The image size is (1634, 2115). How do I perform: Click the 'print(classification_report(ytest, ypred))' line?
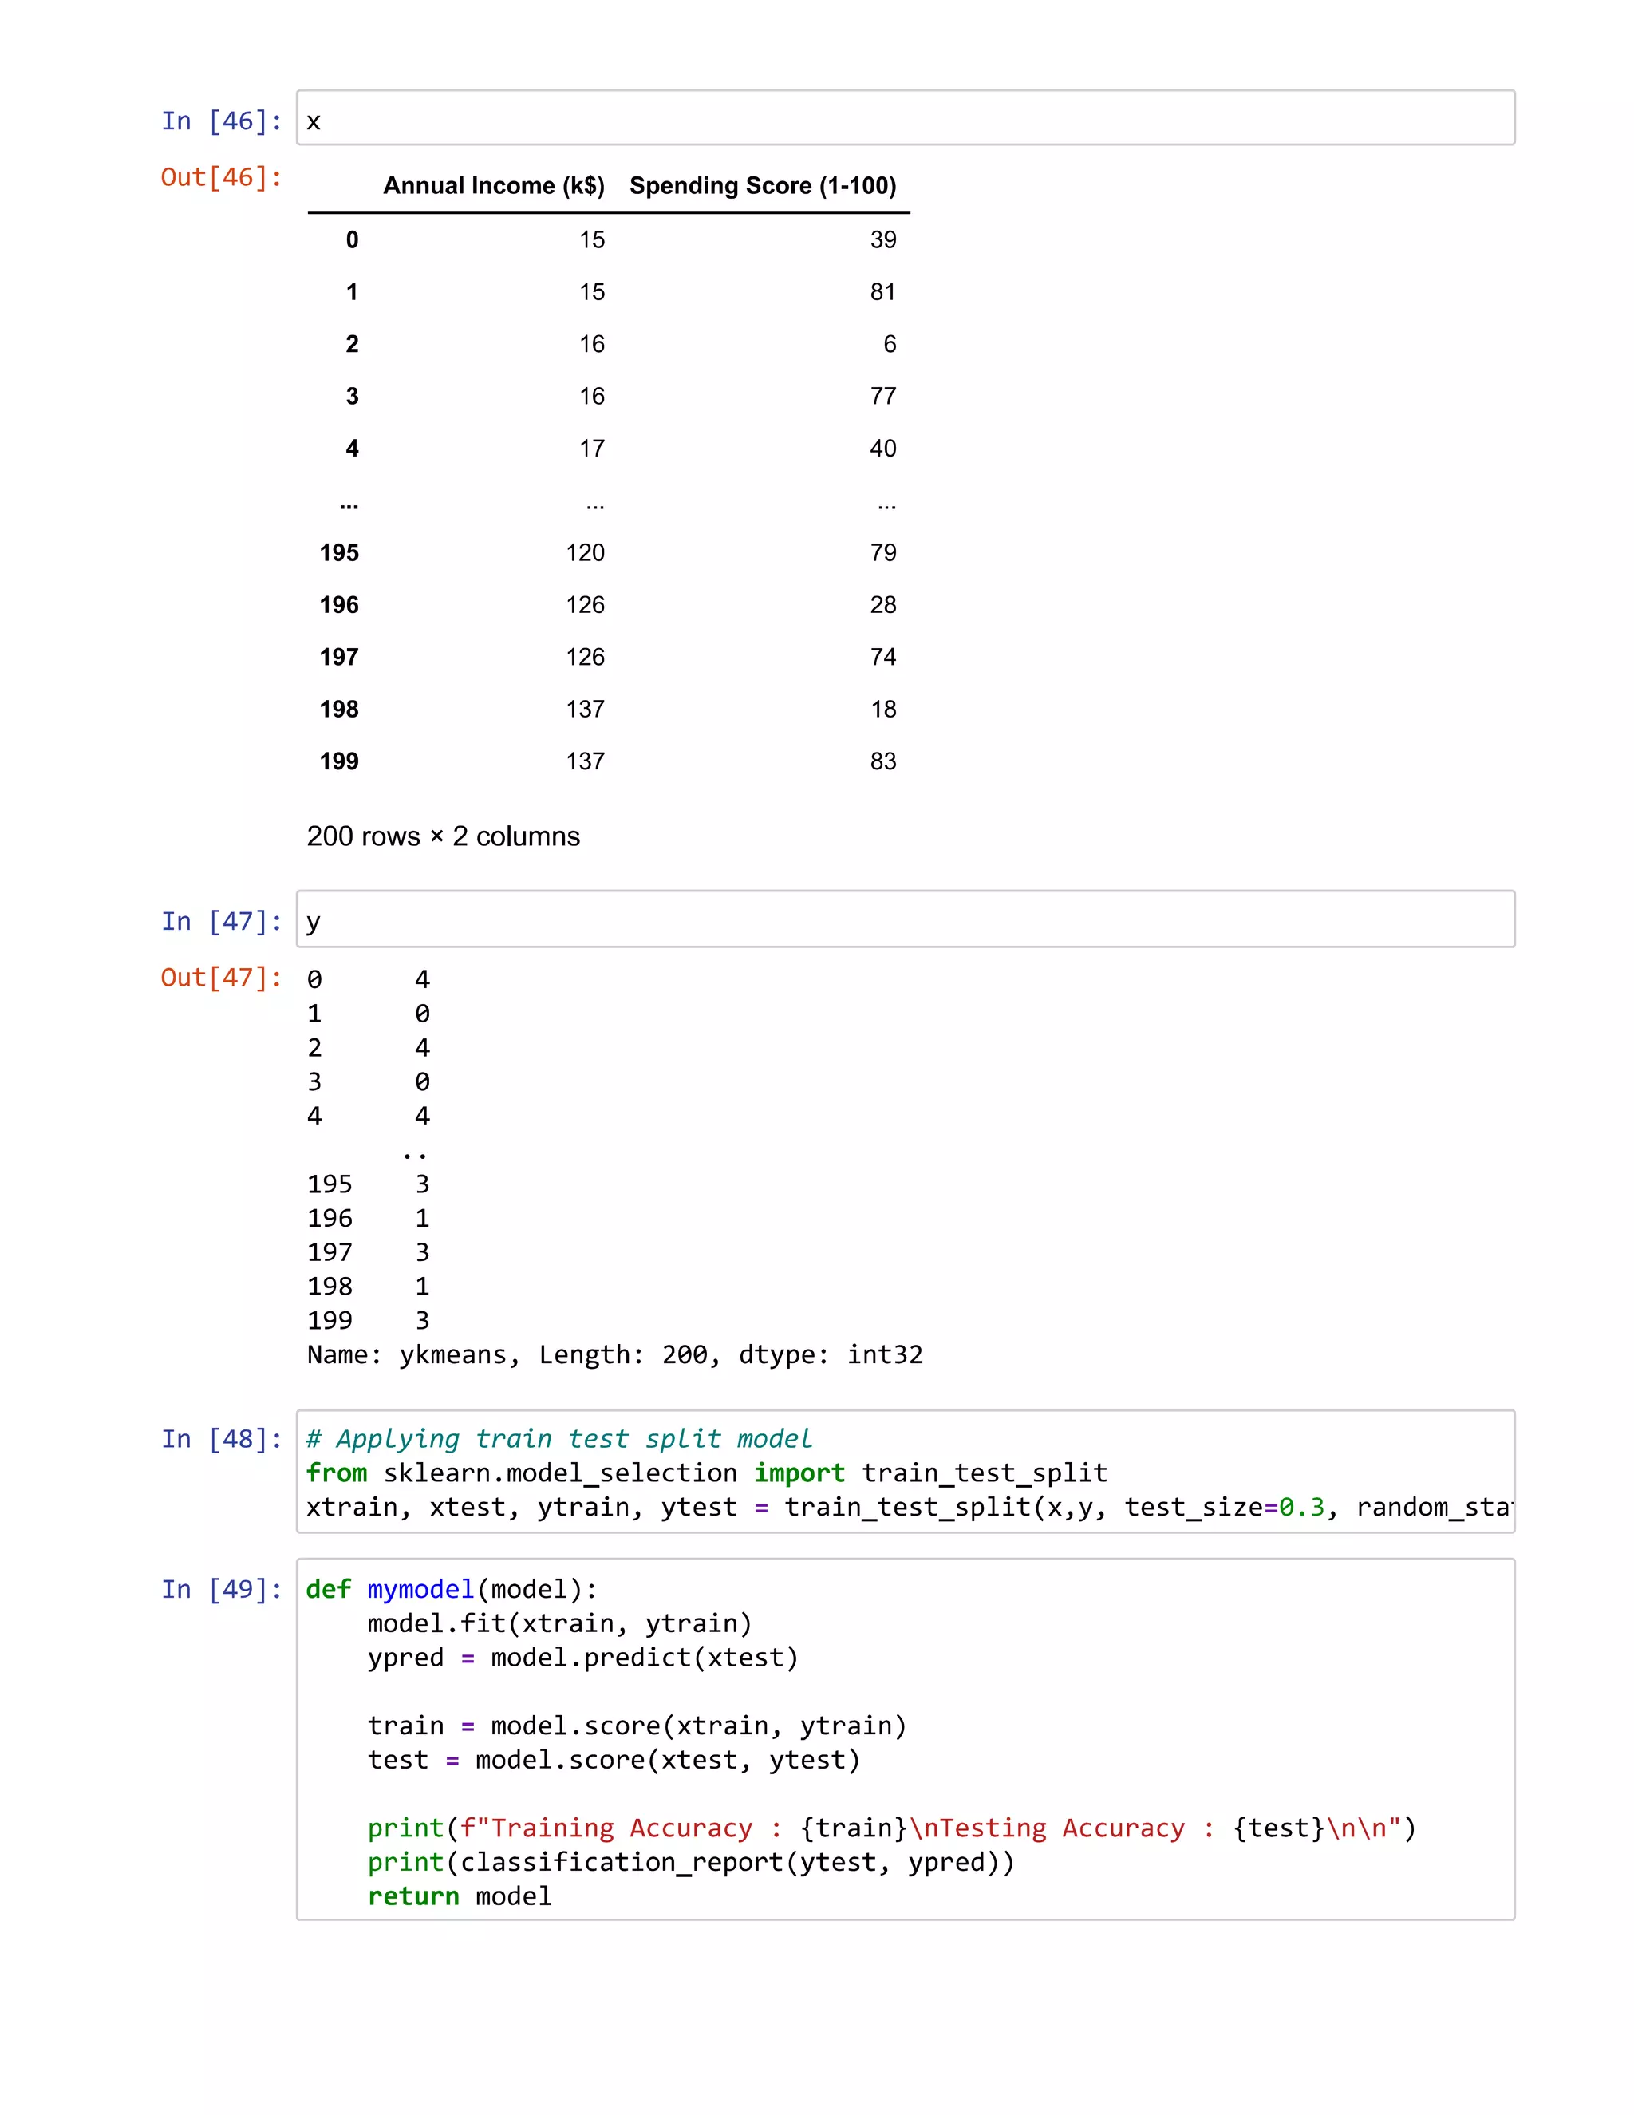691,1862
